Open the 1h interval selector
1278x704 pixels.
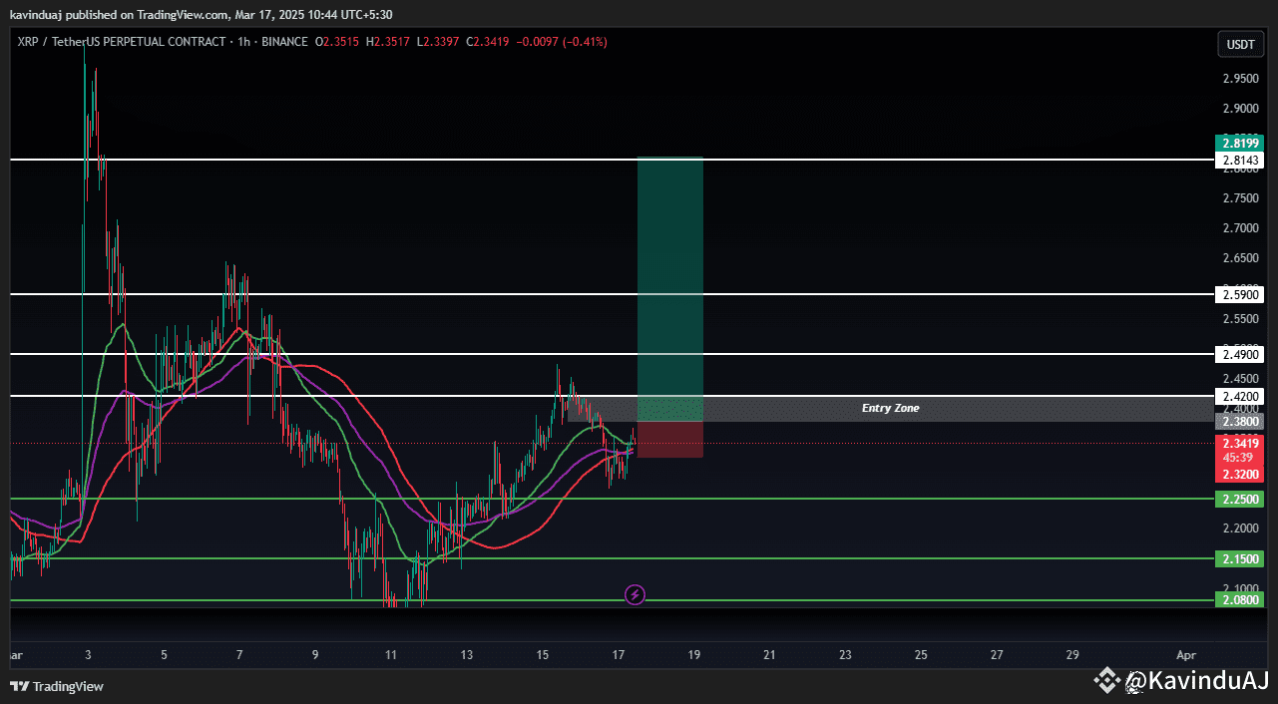click(x=242, y=42)
